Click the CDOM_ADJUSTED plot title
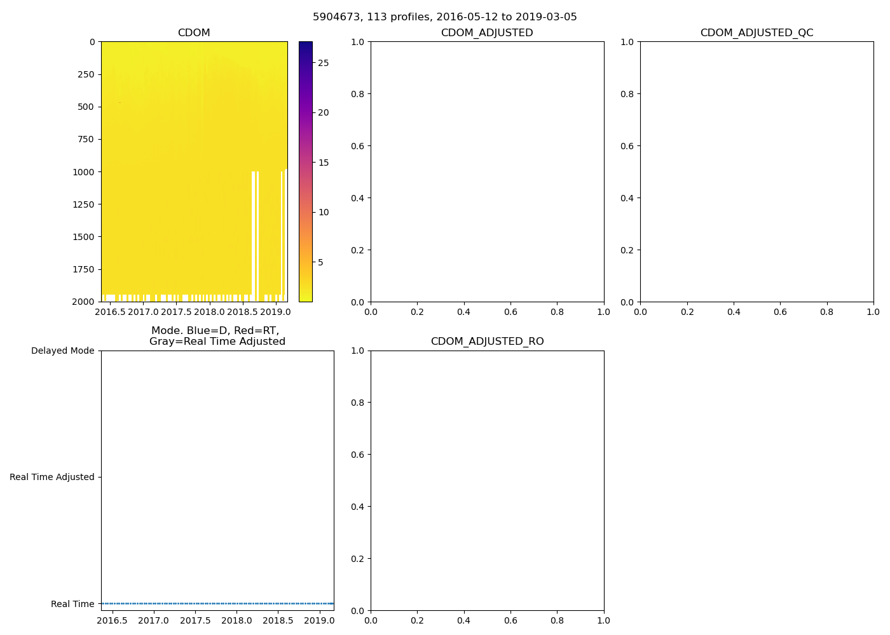 tap(487, 33)
